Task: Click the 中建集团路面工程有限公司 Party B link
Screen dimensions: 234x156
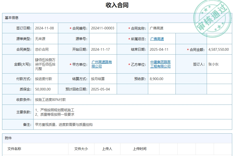Action: (x=161, y=64)
